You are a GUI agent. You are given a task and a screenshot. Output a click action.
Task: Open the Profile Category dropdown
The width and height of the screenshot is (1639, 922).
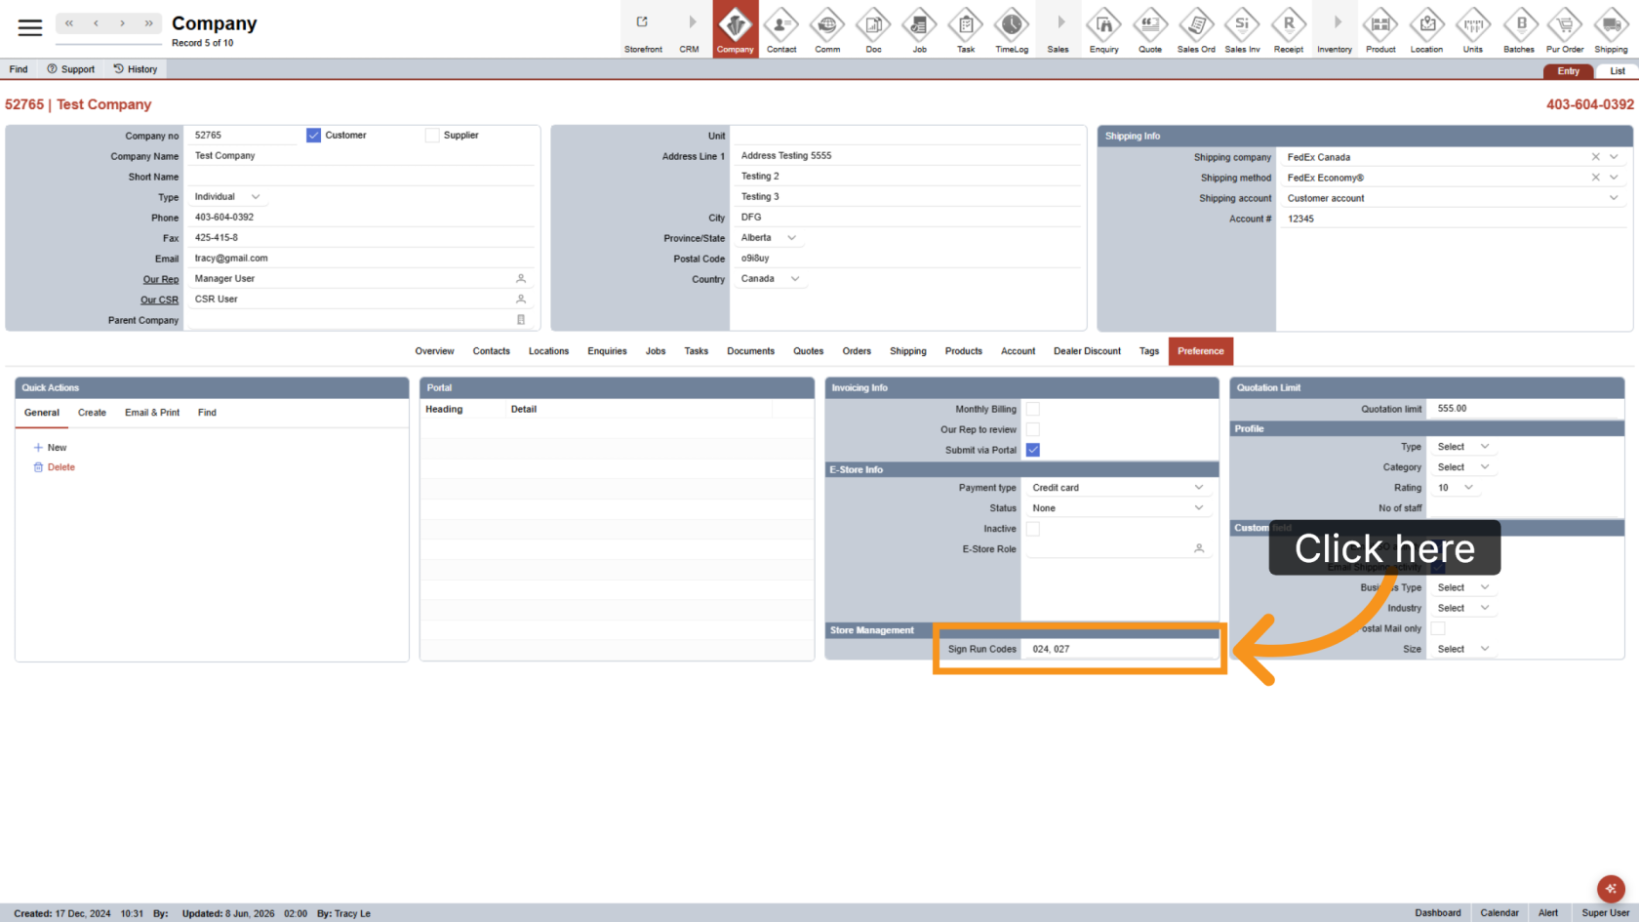[1463, 467]
